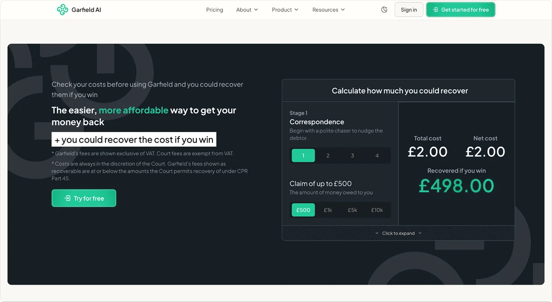Select stage 2 in calculator
This screenshot has height=302, width=552.
tap(328, 156)
